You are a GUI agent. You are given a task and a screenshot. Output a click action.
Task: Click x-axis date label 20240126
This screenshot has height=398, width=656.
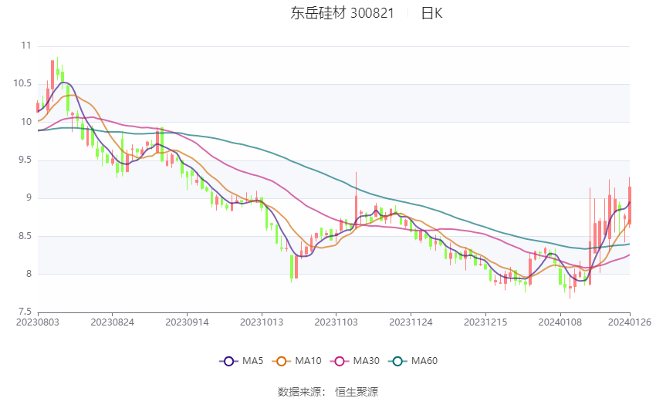tap(630, 322)
